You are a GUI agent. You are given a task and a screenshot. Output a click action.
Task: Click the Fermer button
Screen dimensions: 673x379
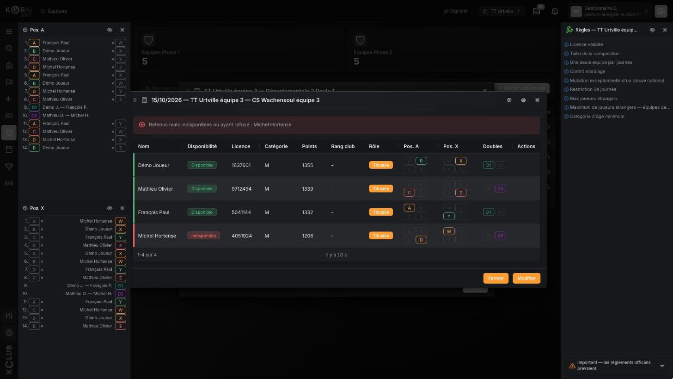(x=496, y=279)
